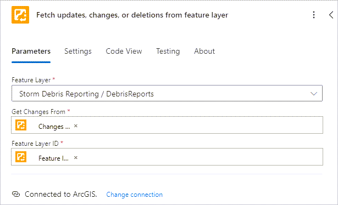Viewport: 338px width, 205px height.
Task: Click the action title Fetch updates, changes, or deletions
Action: 132,15
